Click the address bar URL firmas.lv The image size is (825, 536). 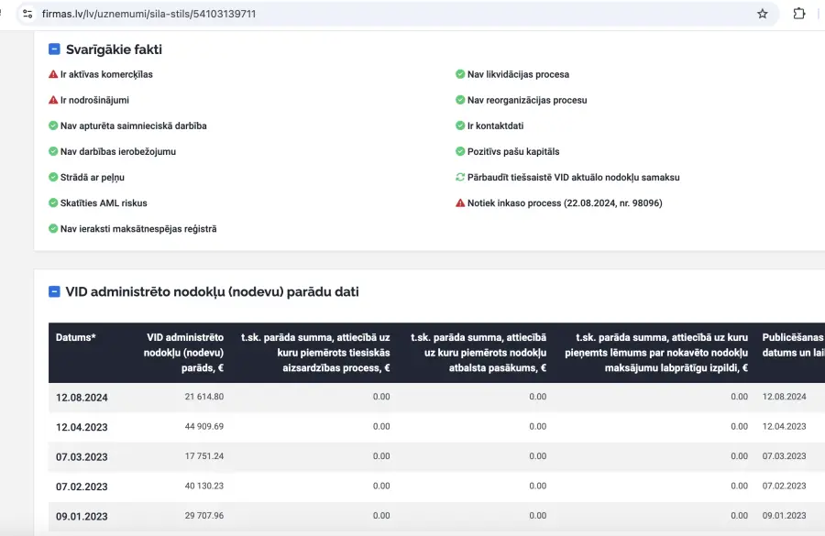click(x=148, y=14)
